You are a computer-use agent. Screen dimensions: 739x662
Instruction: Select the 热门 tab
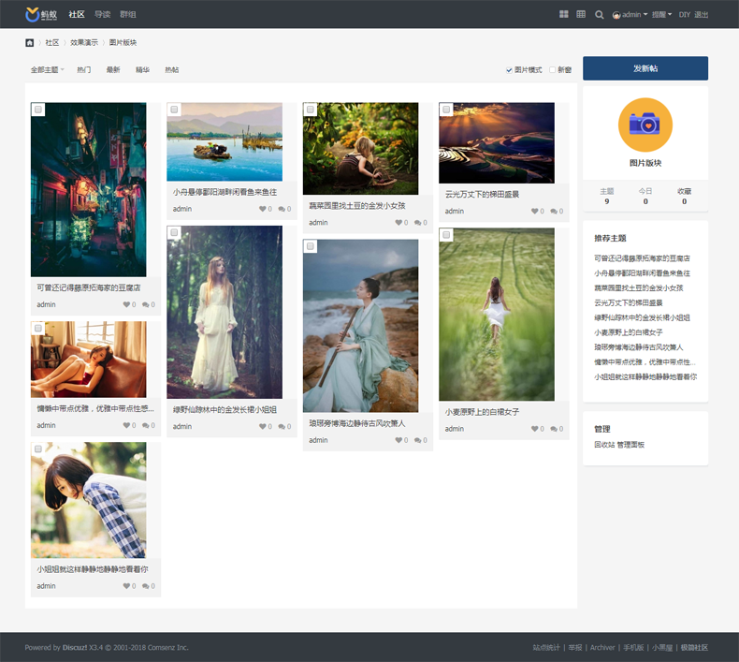(x=84, y=70)
